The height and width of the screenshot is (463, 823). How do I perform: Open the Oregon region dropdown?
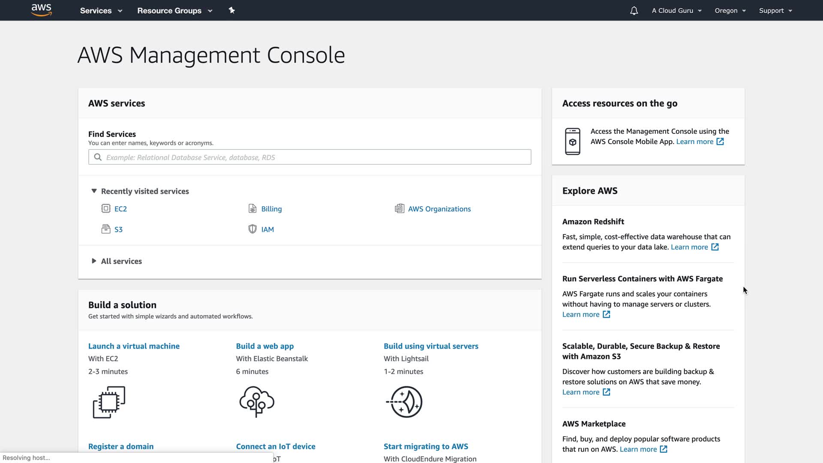(x=730, y=11)
